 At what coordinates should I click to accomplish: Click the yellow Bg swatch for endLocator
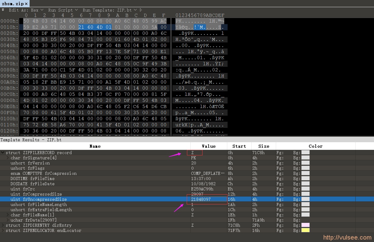pyautogui.click(x=305, y=230)
